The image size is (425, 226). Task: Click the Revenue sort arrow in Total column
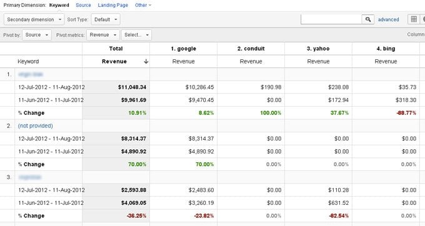tap(146, 61)
